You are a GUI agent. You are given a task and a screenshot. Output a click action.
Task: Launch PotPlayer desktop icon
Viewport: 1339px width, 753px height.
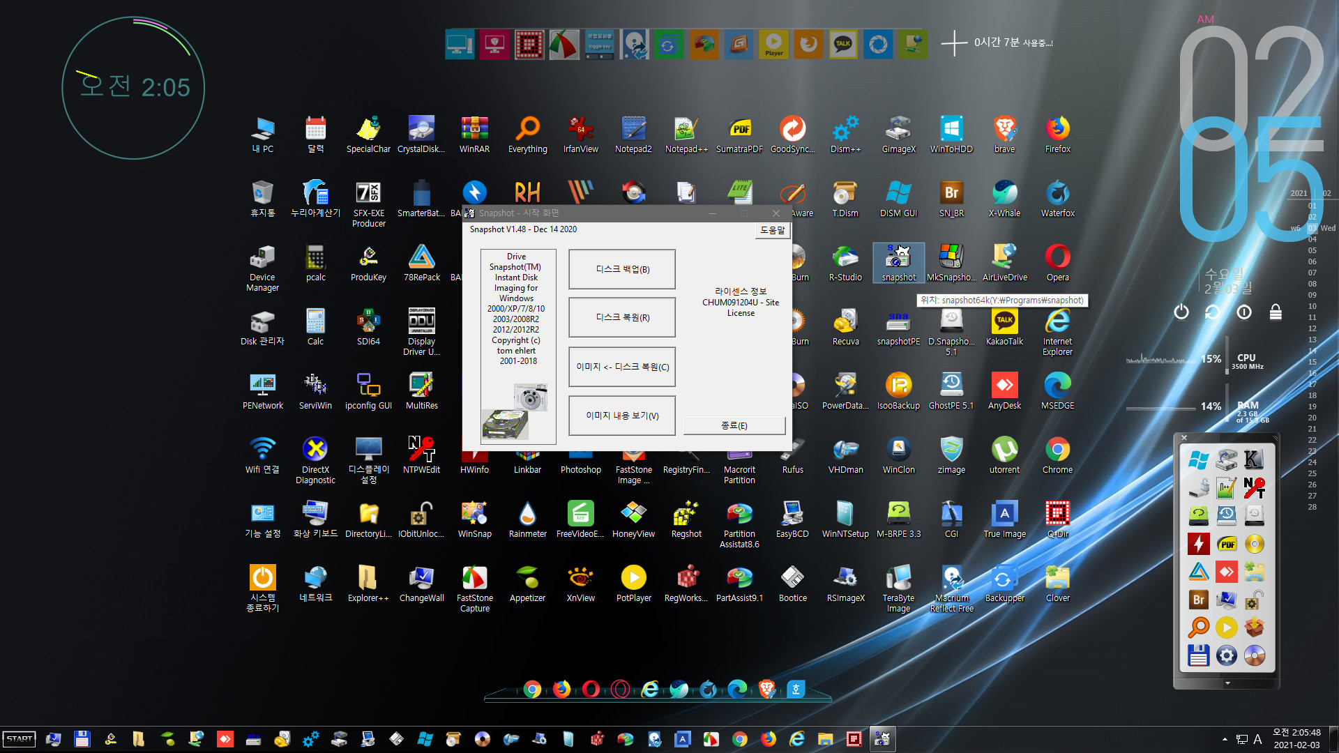(633, 584)
